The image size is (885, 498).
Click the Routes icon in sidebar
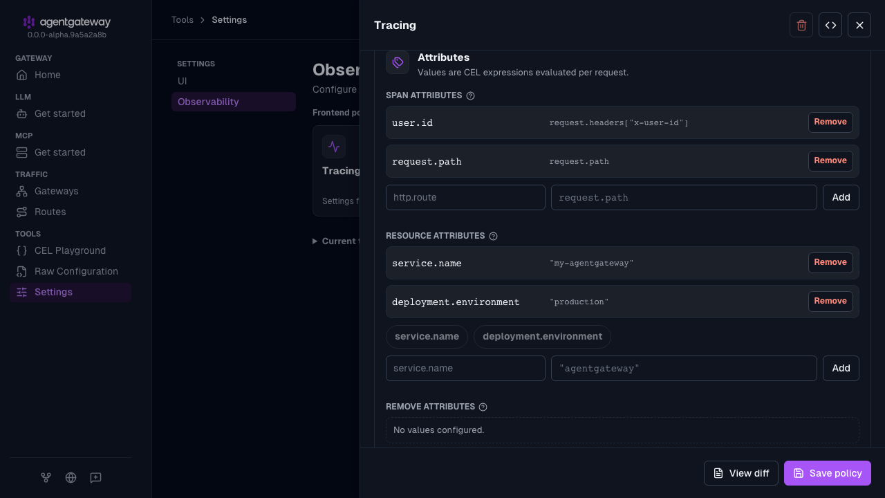[22, 212]
